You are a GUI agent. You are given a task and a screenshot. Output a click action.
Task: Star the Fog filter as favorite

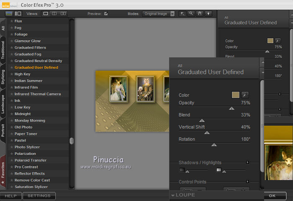click(x=12, y=28)
